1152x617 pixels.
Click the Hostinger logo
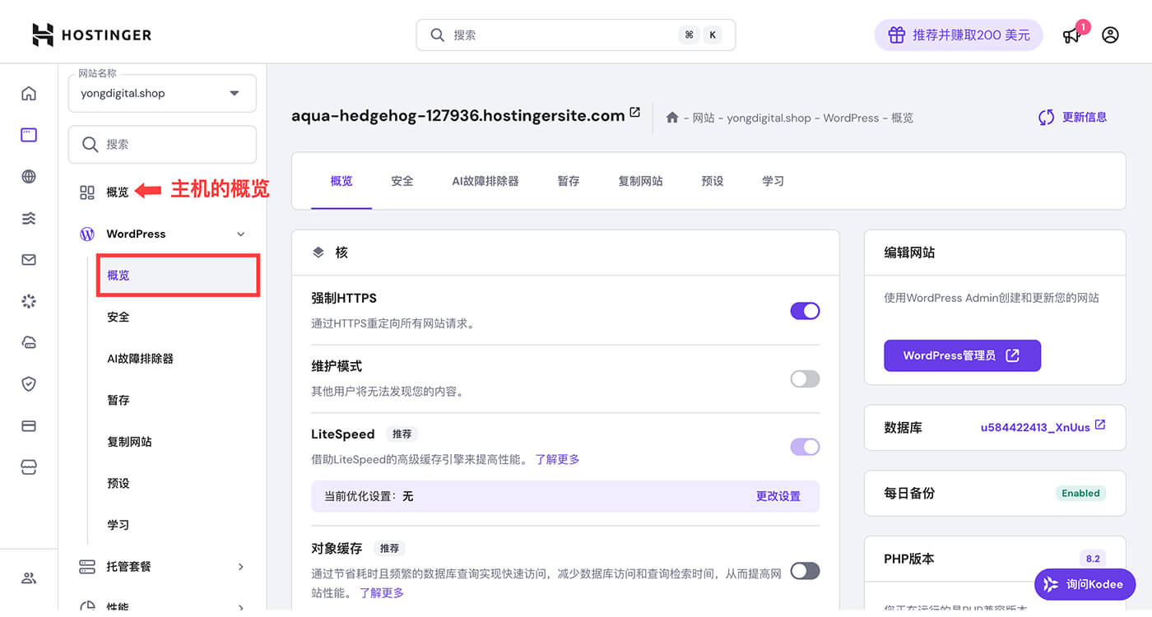coord(91,35)
